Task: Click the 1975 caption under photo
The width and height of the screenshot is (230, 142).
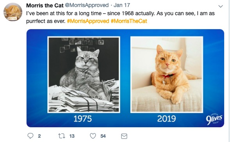Action: [x=82, y=119]
